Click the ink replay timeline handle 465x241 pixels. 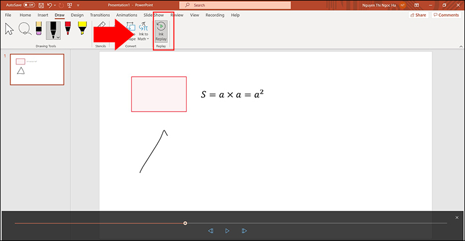click(x=185, y=223)
